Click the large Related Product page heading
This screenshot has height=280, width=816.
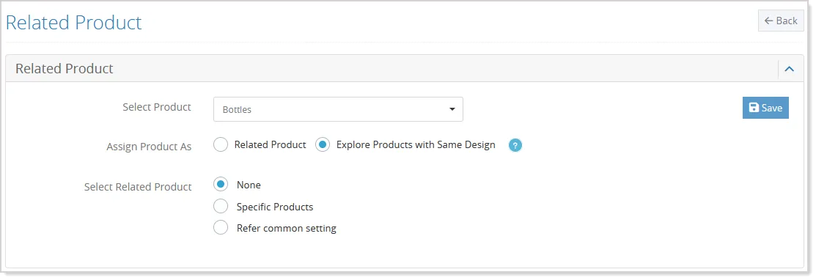(73, 23)
